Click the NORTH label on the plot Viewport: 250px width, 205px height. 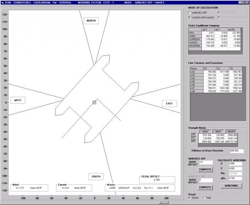pos(91,21)
